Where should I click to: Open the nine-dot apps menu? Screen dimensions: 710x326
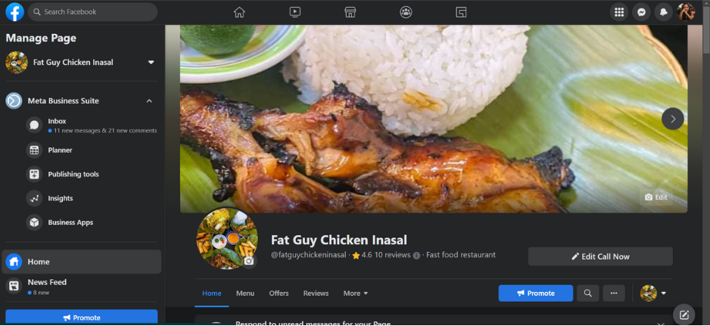[x=619, y=12]
